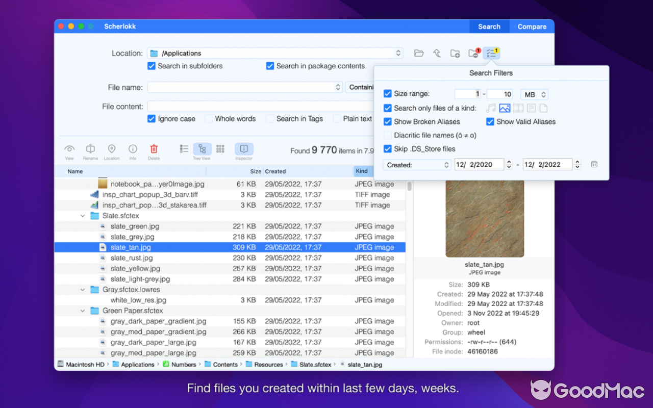This screenshot has width=653, height=408.
Task: Open the Search Filters icon with yellow badge
Action: (x=491, y=53)
